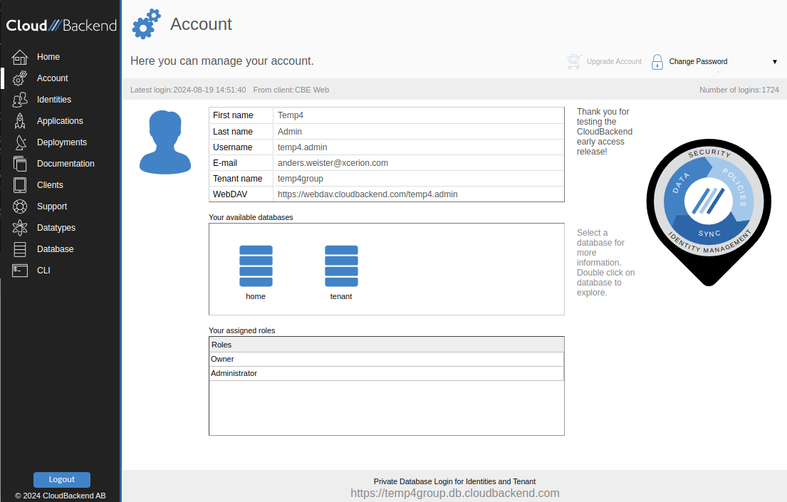
Task: Click the CLI terminal icon
Action: click(x=19, y=271)
